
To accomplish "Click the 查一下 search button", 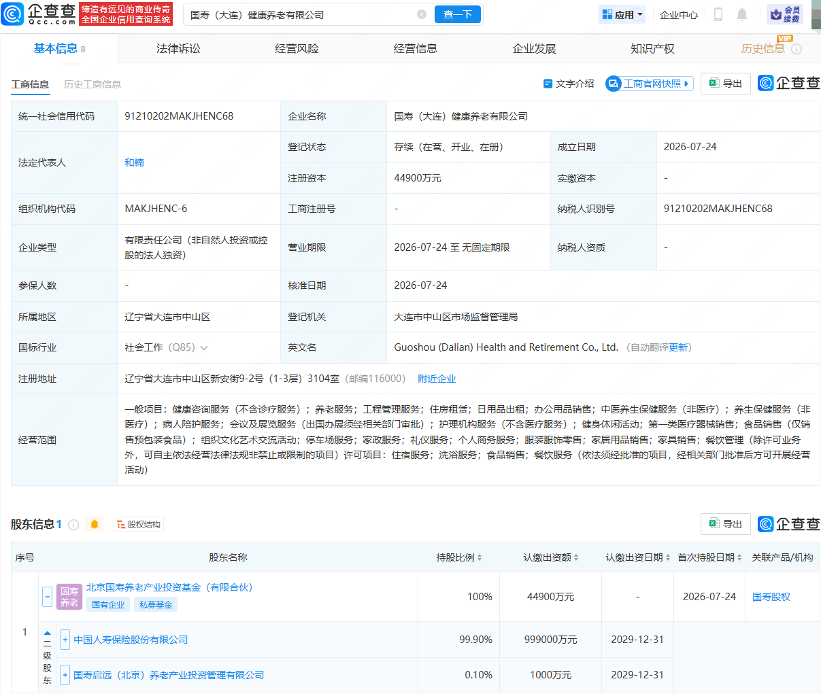I will [x=458, y=14].
